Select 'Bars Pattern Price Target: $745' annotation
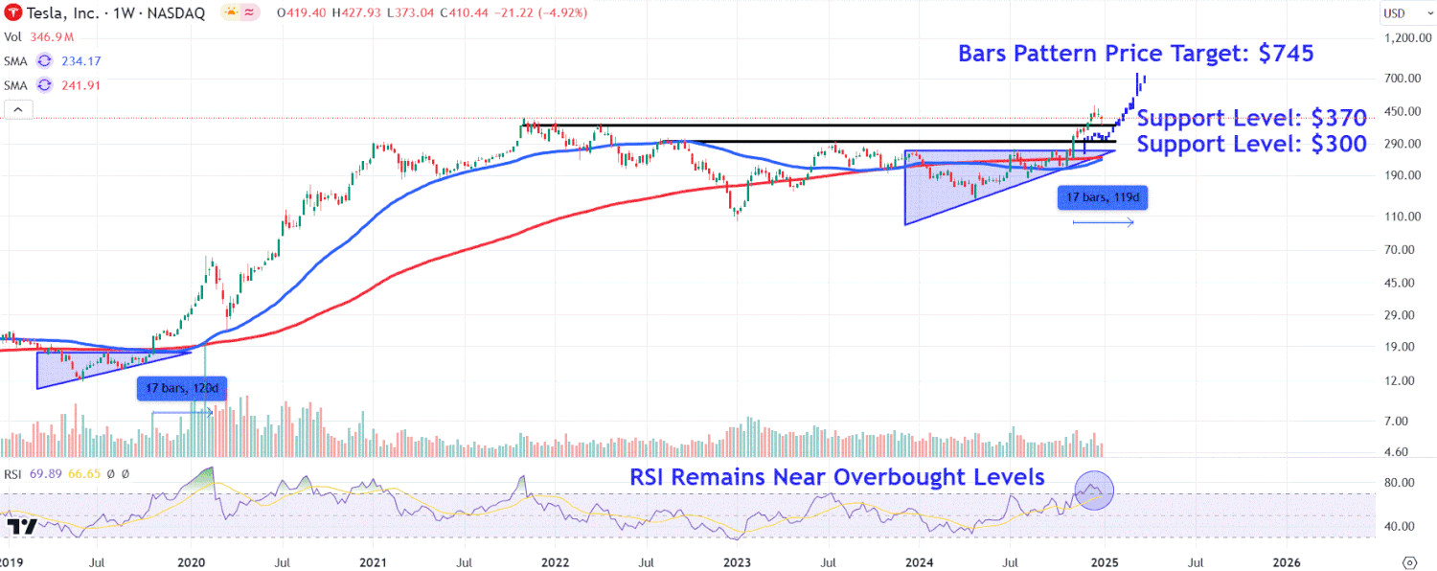 click(1135, 54)
